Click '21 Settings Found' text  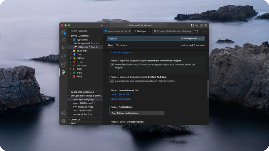point(189,39)
